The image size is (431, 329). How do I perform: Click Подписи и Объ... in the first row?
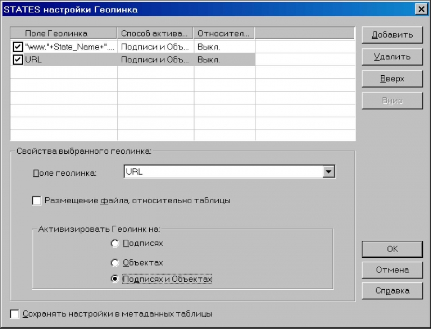(x=155, y=47)
